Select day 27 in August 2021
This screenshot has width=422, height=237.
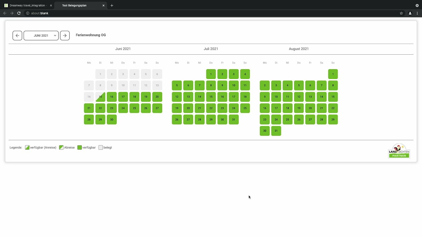pyautogui.click(x=310, y=119)
